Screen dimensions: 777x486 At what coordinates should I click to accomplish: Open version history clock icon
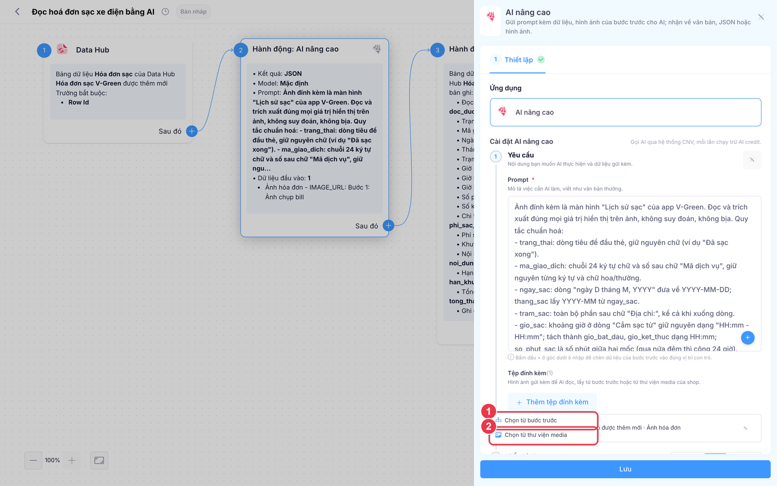[165, 12]
